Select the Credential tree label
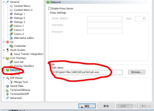This screenshot has width=154, height=111. click(x=20, y=46)
